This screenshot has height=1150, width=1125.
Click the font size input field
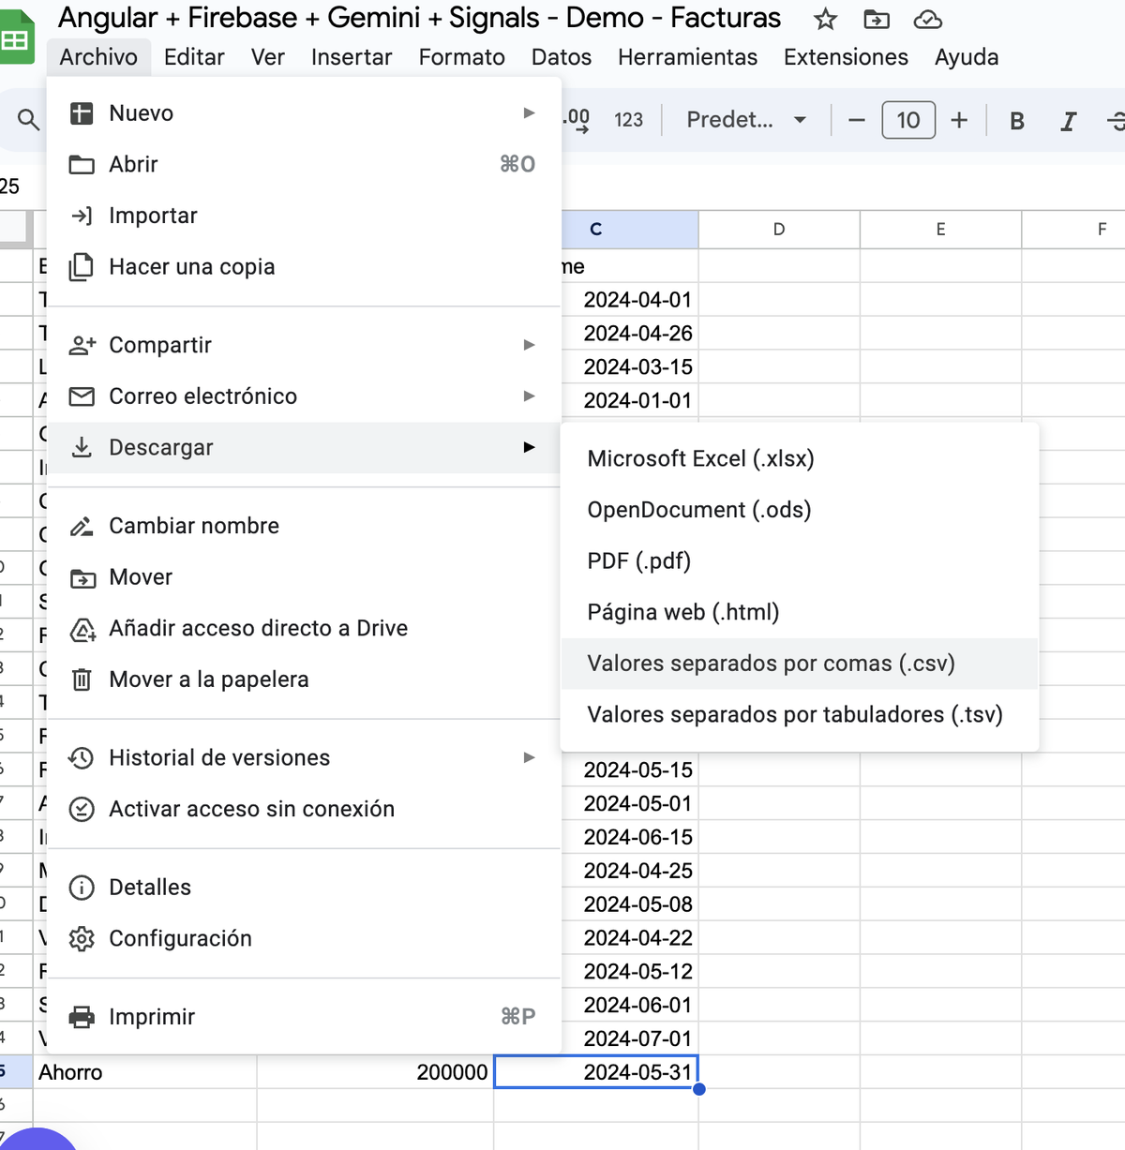pyautogui.click(x=908, y=120)
